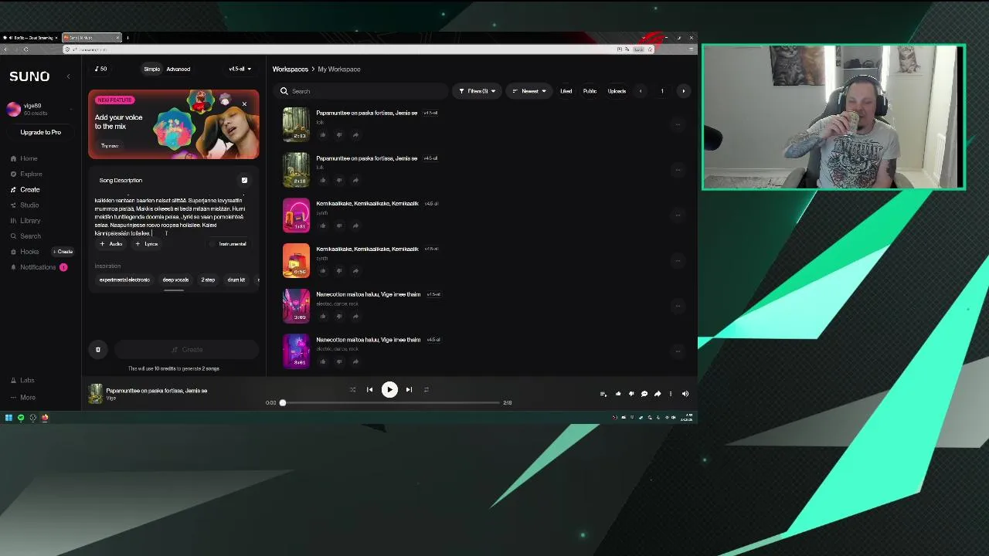Skip to next track in player
The image size is (989, 556).
409,390
